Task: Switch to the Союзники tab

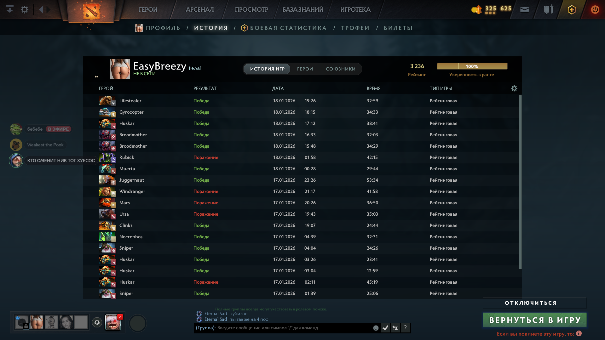Action: pyautogui.click(x=340, y=69)
